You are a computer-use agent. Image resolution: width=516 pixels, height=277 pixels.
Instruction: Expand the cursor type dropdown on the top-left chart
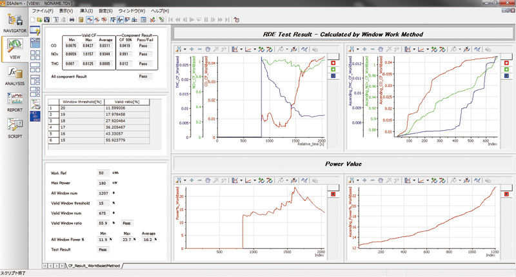click(x=184, y=49)
